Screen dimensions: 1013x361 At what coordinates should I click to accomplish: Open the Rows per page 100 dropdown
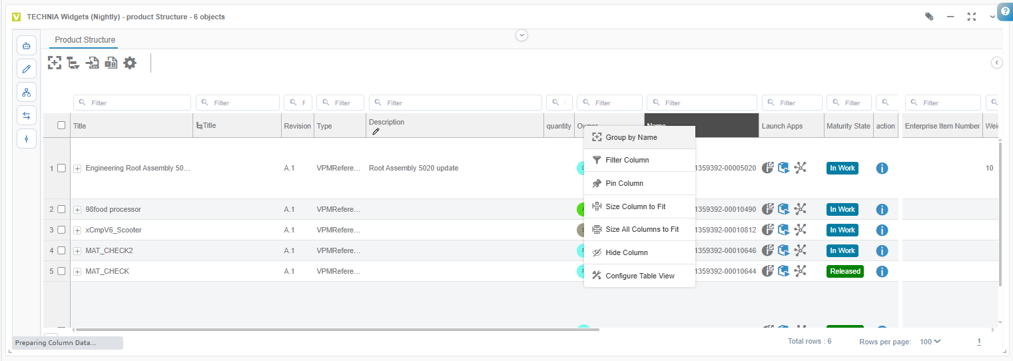(930, 341)
